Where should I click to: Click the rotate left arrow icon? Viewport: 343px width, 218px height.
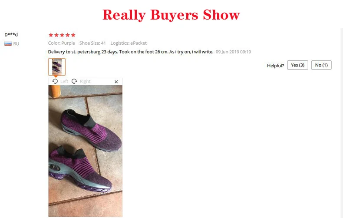tap(55, 81)
